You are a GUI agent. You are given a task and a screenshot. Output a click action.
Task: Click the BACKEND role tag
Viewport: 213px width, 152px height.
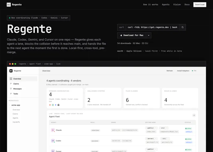(x=95, y=141)
